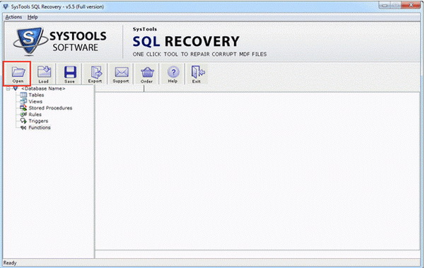Click the Order shopping basket icon
This screenshot has height=268, width=425.
tap(147, 74)
